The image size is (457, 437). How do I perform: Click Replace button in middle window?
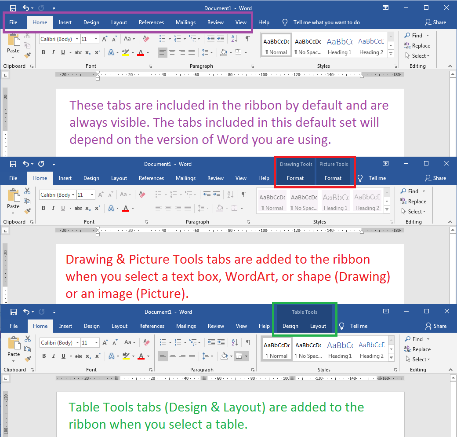pos(413,201)
